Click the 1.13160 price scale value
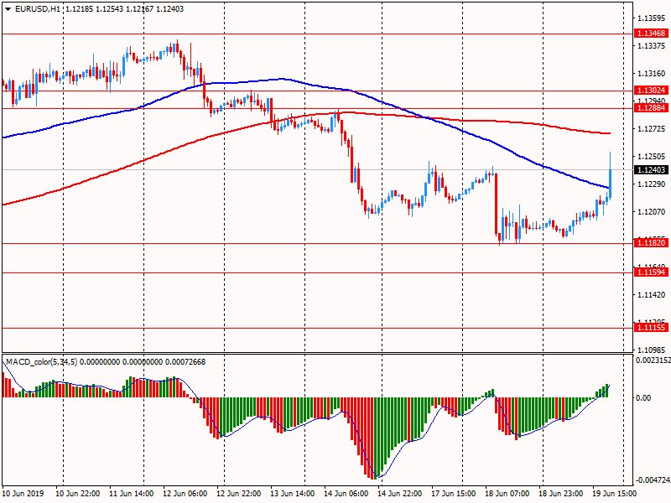The width and height of the screenshot is (671, 503). tap(652, 74)
